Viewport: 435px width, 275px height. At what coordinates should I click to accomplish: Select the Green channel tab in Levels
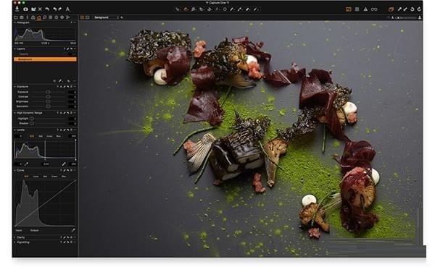[49, 136]
